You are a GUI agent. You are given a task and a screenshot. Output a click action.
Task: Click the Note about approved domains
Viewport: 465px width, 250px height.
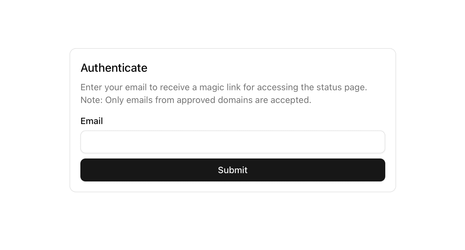(196, 100)
